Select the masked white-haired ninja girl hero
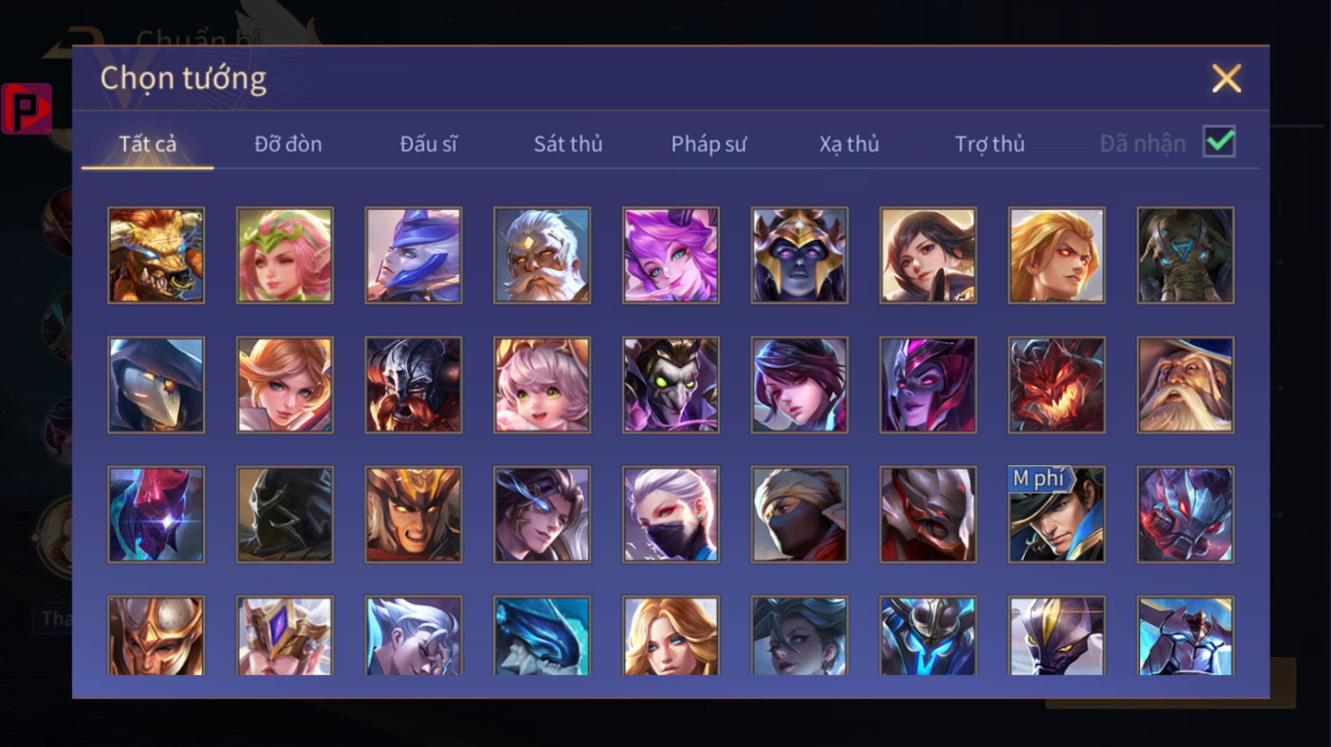The image size is (1331, 747). 671,515
